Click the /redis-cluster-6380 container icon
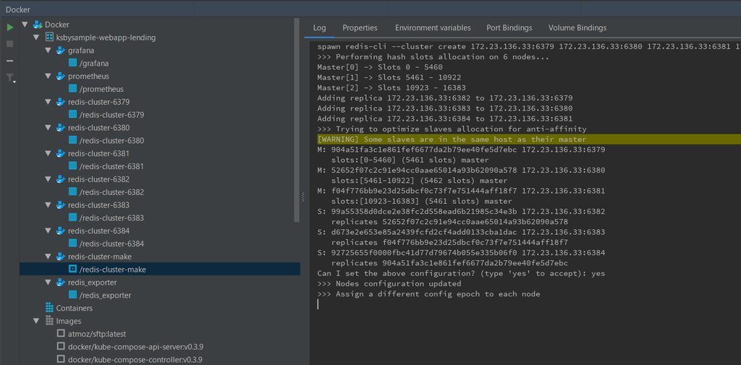Screen dimensions: 741x365 tap(72, 140)
